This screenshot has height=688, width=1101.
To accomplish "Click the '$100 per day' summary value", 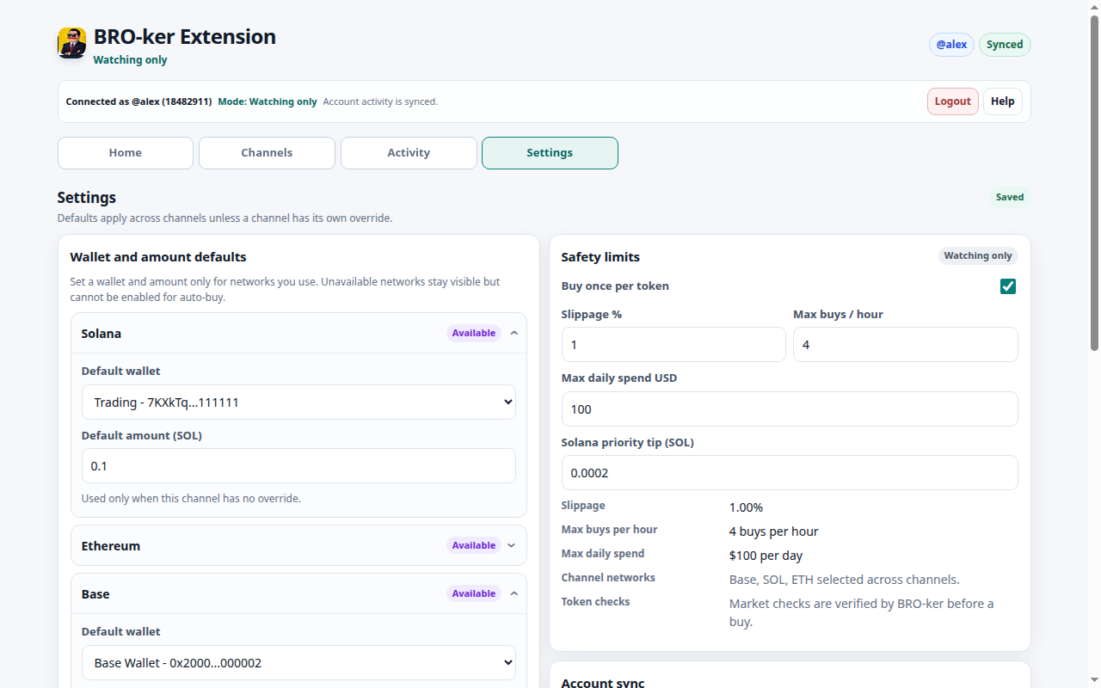I will coord(766,556).
